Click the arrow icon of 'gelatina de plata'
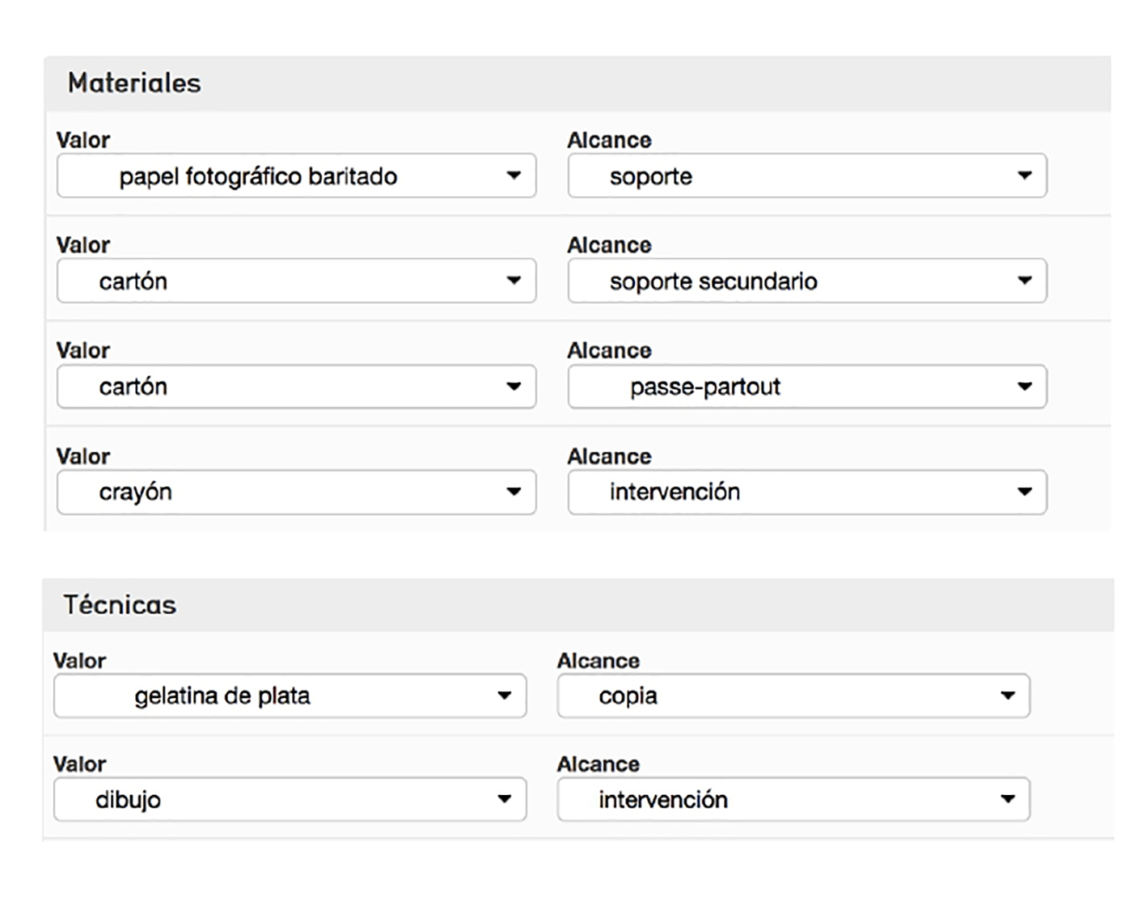Viewport: 1146px width, 901px height. click(x=505, y=696)
